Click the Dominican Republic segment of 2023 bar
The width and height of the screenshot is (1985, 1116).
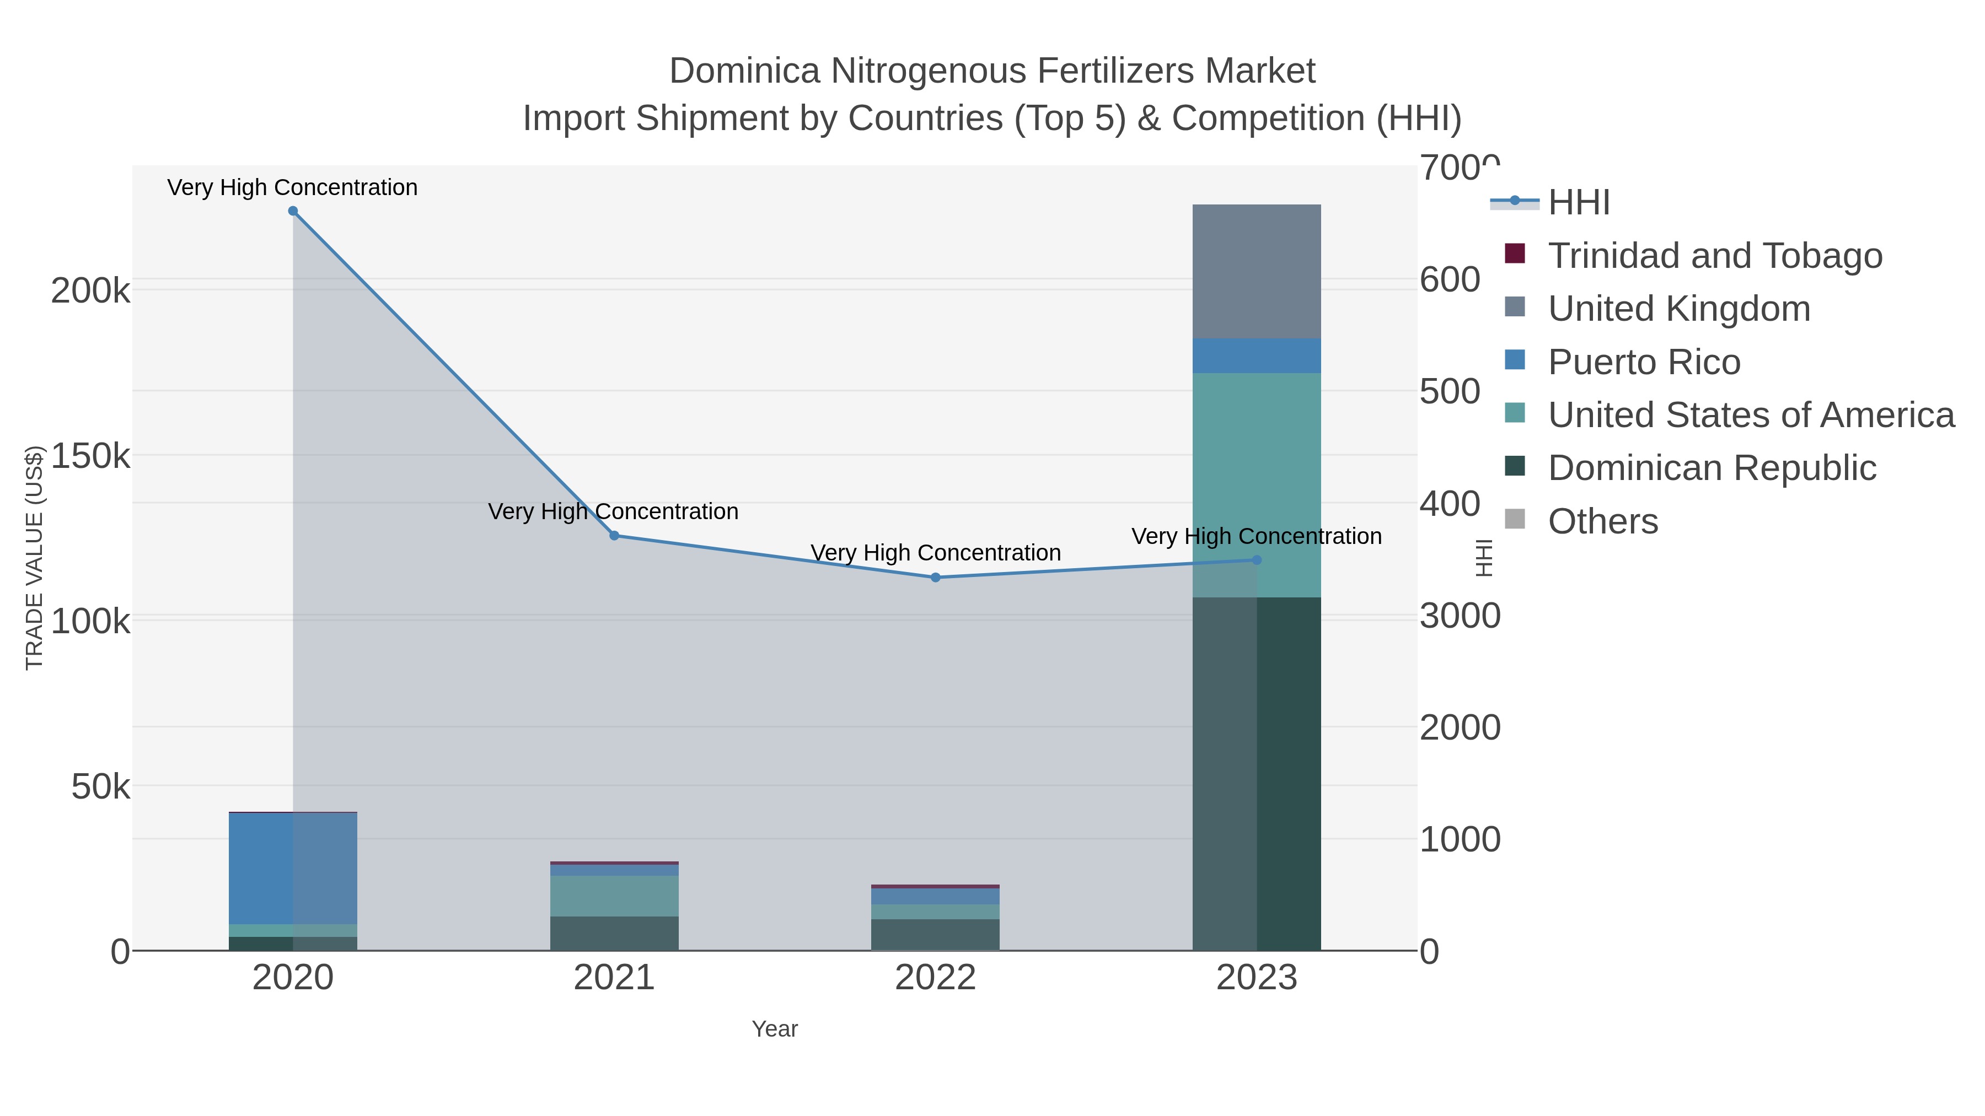pyautogui.click(x=1257, y=774)
